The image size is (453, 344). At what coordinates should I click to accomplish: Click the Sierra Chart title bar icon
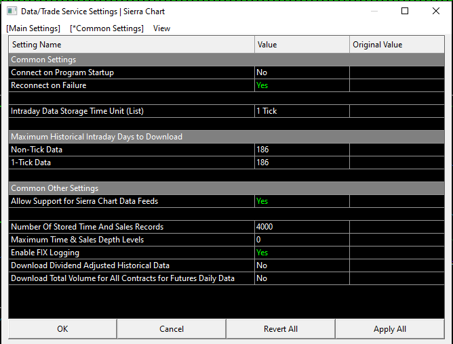12,12
